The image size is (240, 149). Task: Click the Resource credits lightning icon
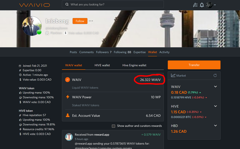coord(20,129)
